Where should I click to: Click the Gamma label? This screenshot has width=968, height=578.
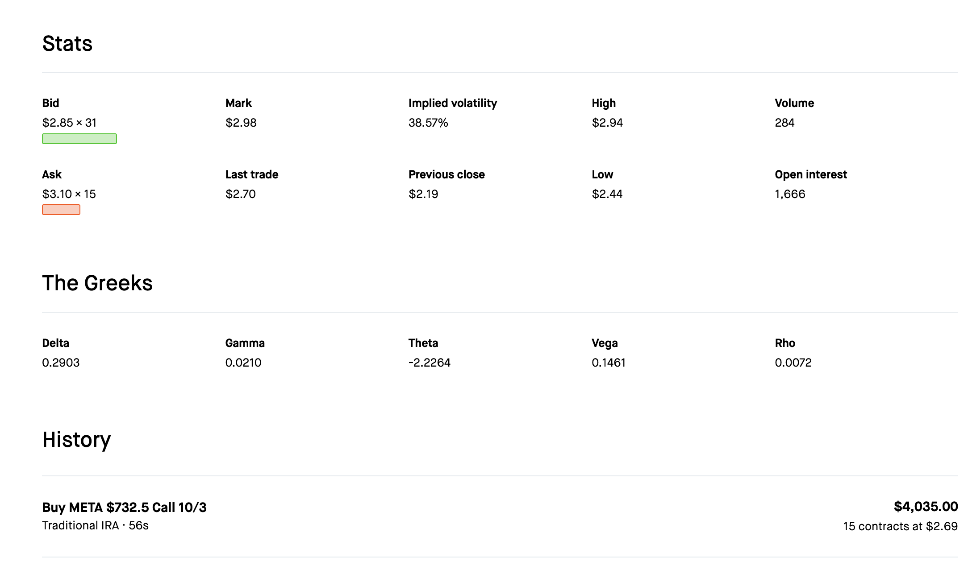tap(245, 343)
